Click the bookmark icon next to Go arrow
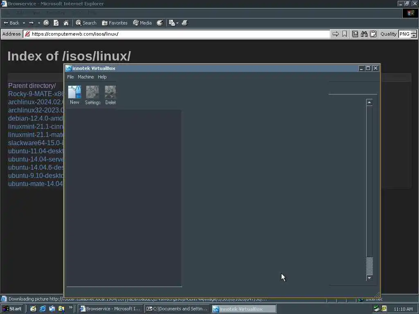The height and width of the screenshot is (314, 419). 345,34
